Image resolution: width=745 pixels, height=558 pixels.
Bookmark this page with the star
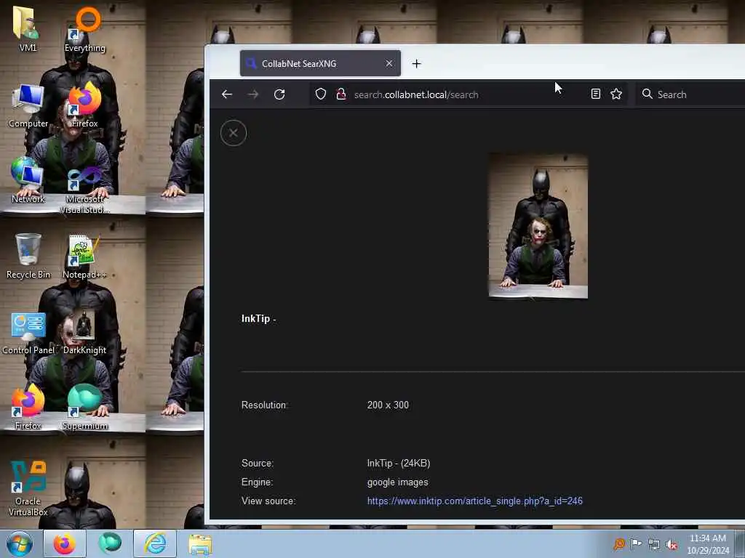click(616, 94)
